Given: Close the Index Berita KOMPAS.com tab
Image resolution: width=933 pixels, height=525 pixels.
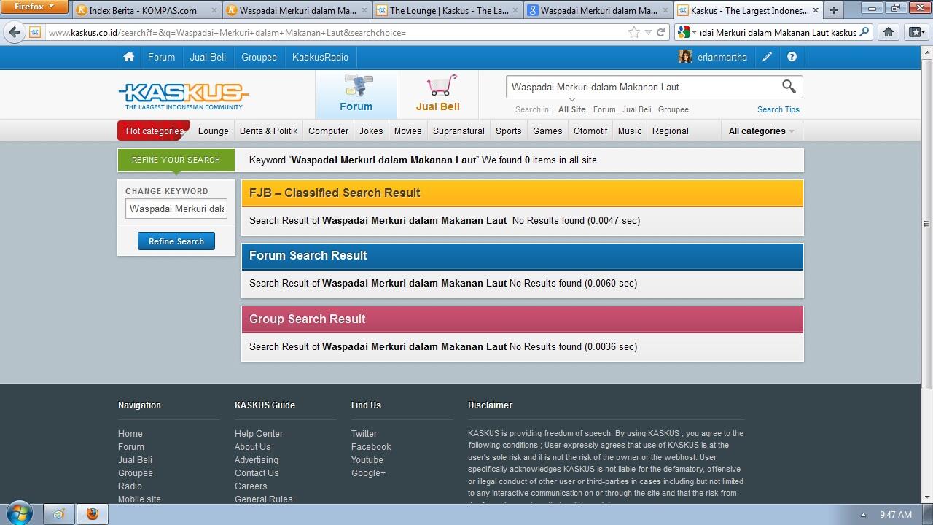Looking at the screenshot, I should coord(214,10).
